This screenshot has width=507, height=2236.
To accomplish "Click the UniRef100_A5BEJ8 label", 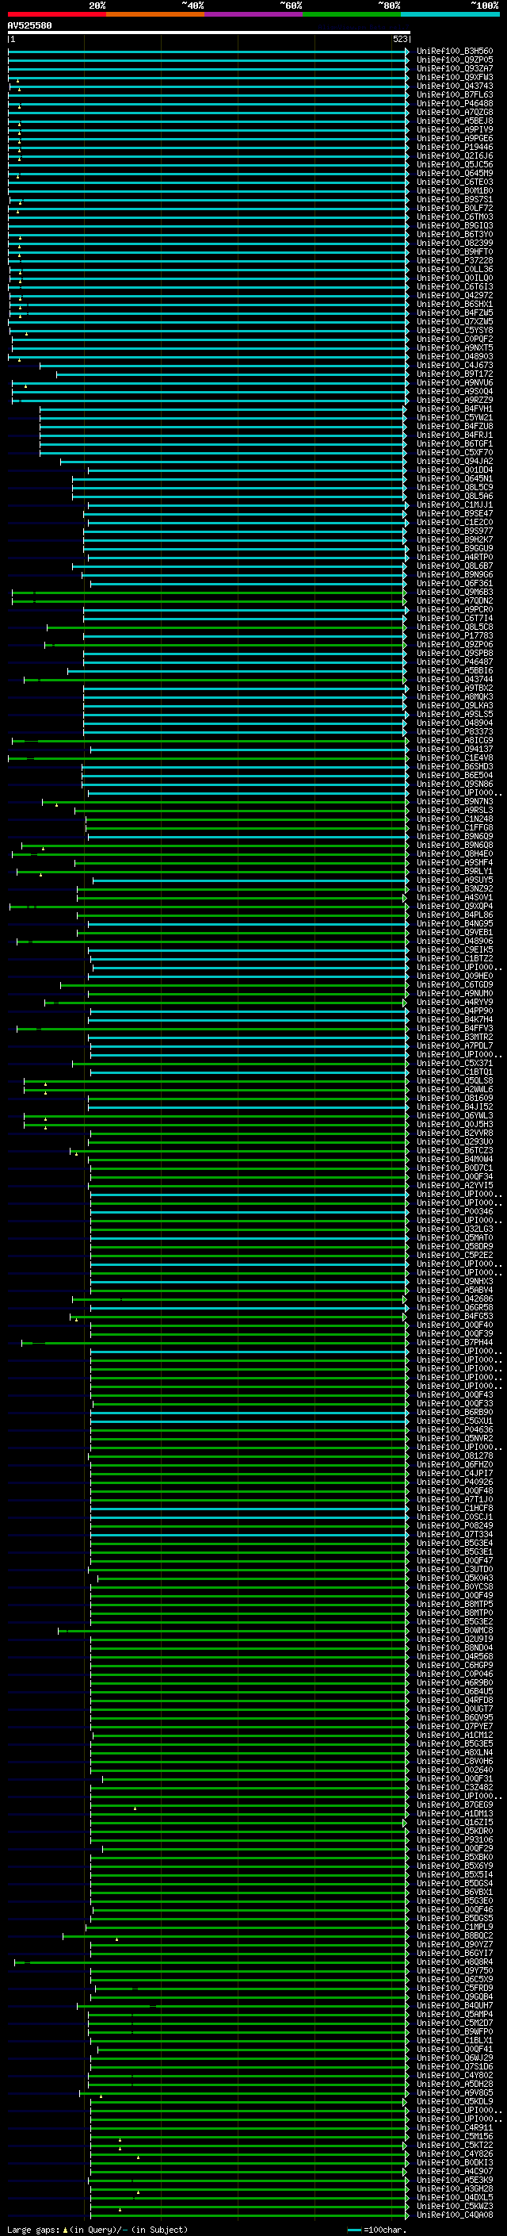I will point(454,121).
